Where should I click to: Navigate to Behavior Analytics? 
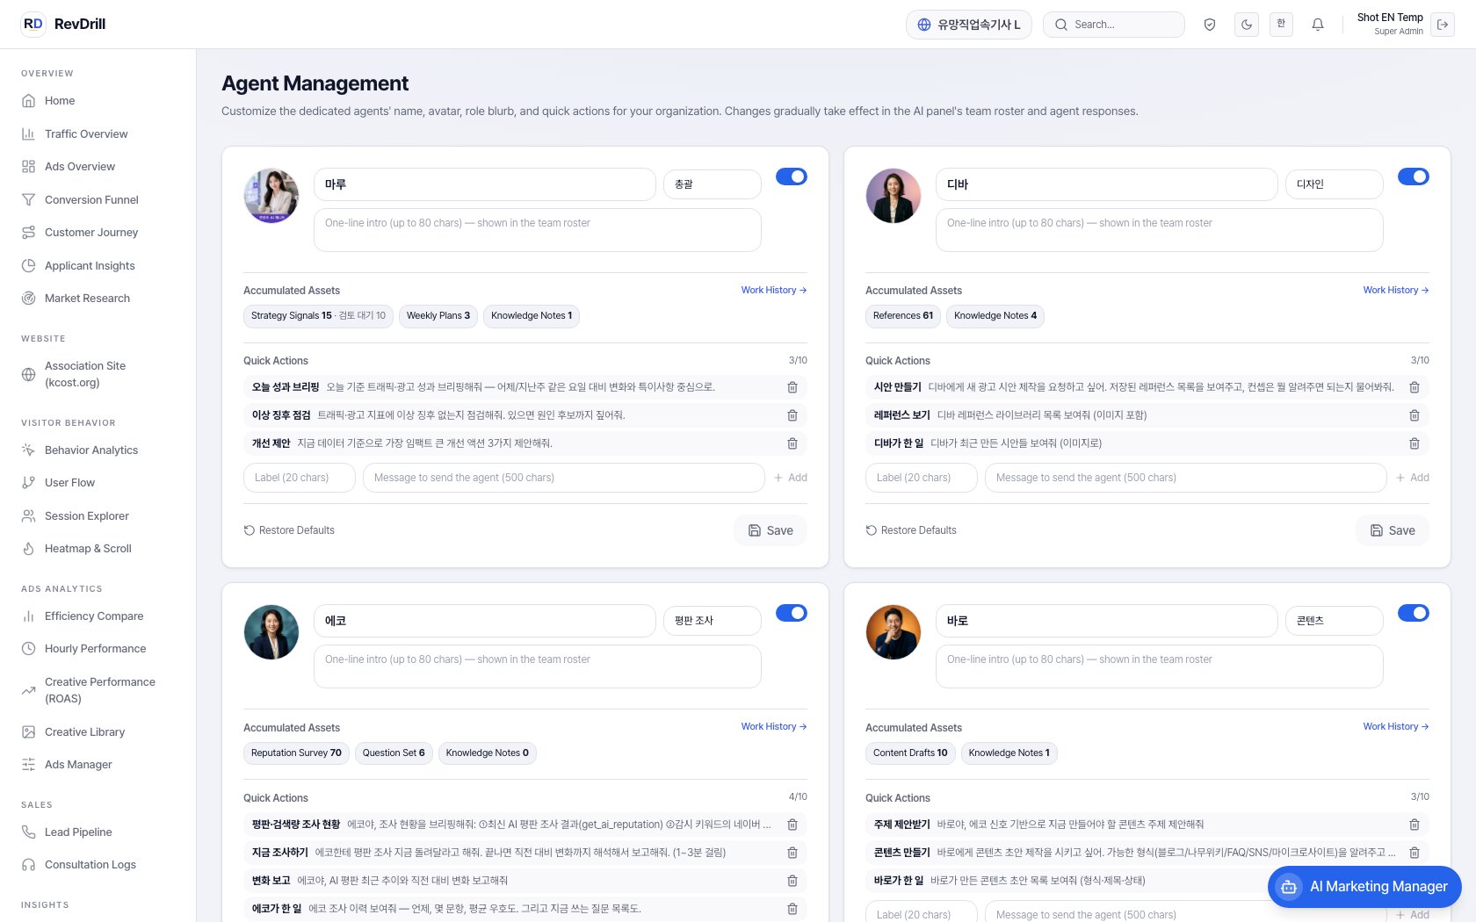coord(91,450)
